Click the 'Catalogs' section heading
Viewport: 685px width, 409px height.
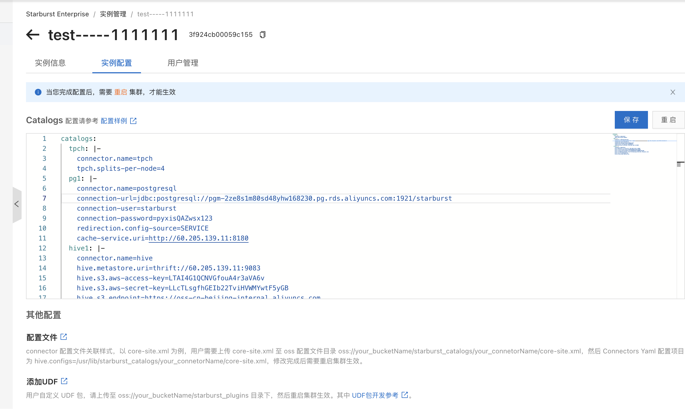click(45, 120)
